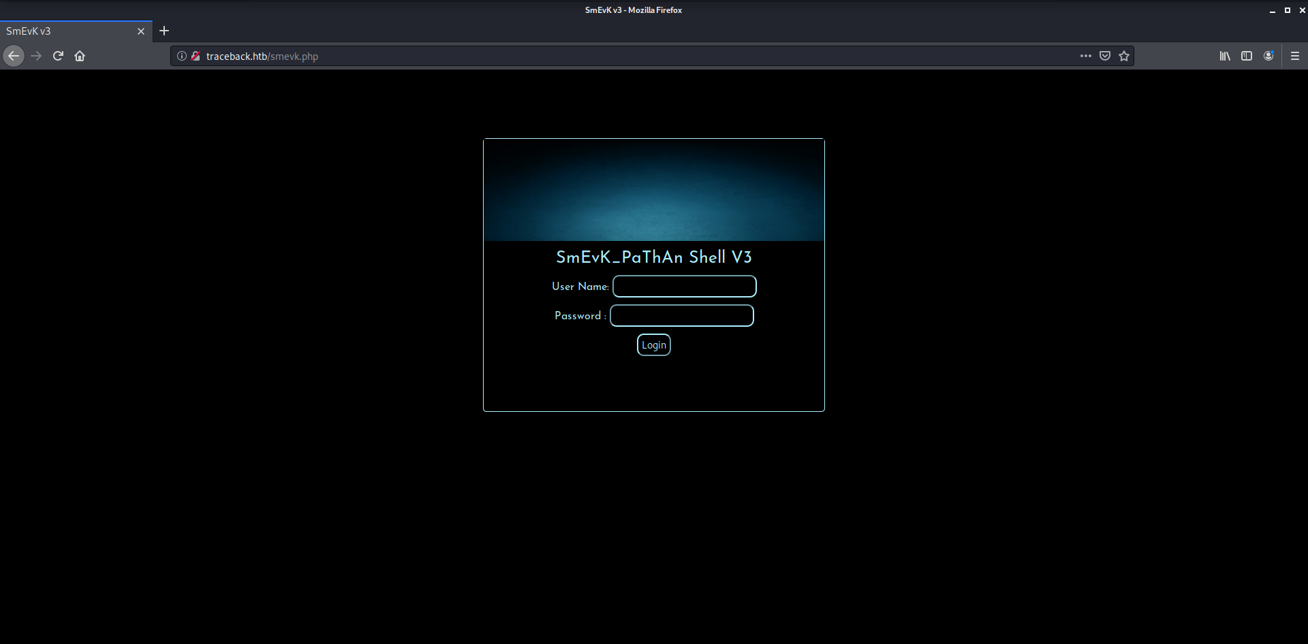The height and width of the screenshot is (644, 1308).
Task: Bookmark this page with the star
Action: 1124,56
